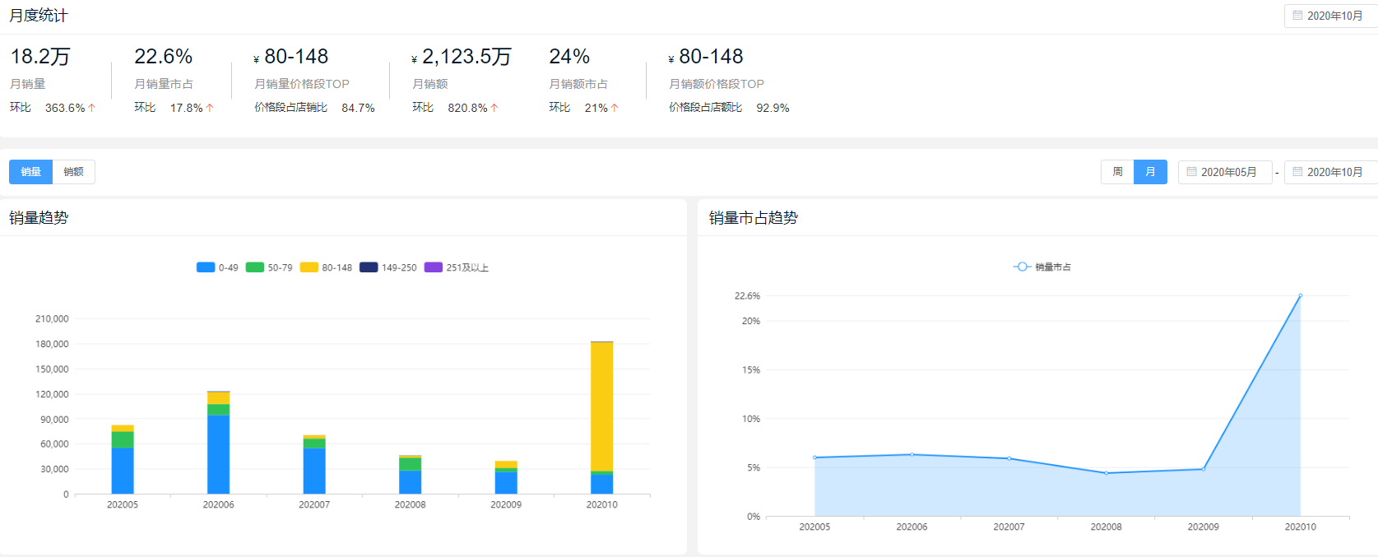This screenshot has height=557, width=1378.
Task: Click the red up arrow next to 21%
Action: (615, 108)
